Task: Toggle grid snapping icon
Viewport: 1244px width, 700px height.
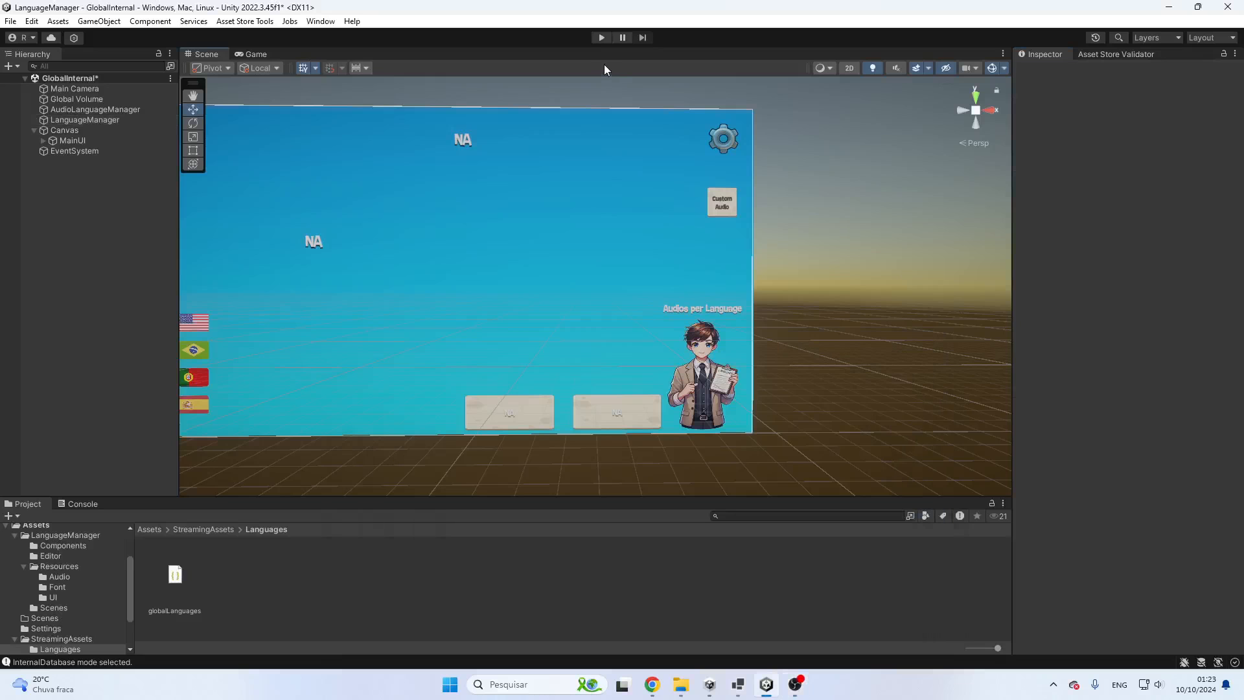Action: (x=329, y=68)
